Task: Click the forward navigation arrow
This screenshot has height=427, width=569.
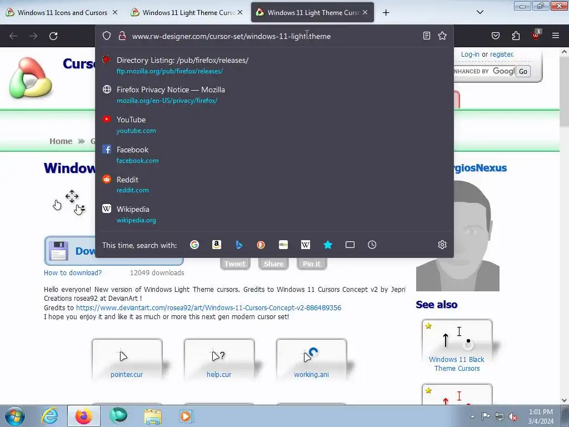Action: [33, 36]
